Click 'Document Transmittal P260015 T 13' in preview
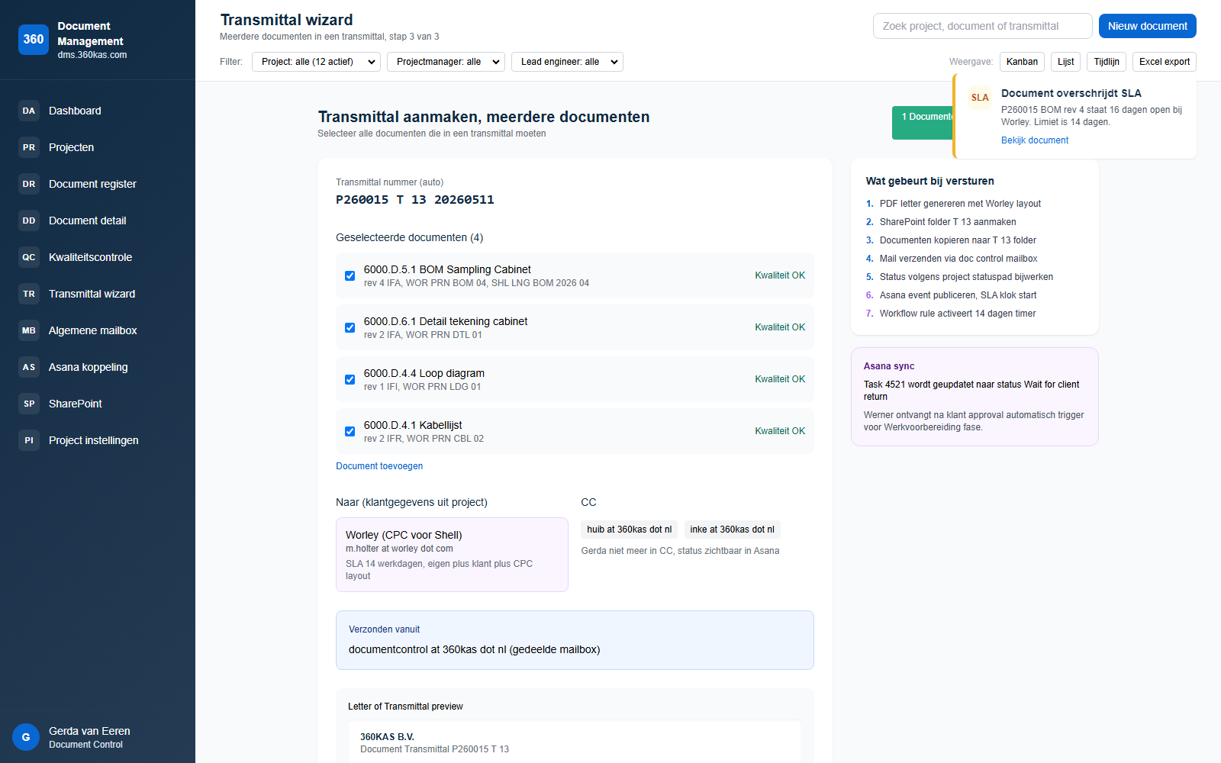 [434, 749]
